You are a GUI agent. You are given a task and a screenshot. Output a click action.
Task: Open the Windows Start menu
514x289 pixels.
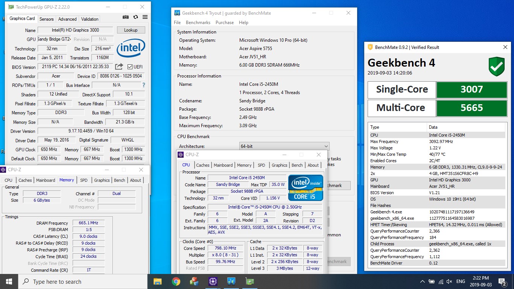click(9, 281)
